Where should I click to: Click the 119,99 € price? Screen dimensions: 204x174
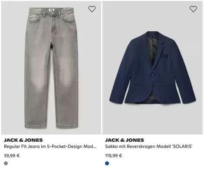[114, 156]
